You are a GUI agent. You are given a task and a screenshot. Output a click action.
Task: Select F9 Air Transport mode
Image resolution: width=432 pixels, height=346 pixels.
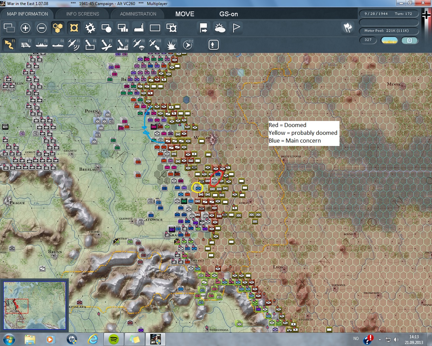click(139, 45)
